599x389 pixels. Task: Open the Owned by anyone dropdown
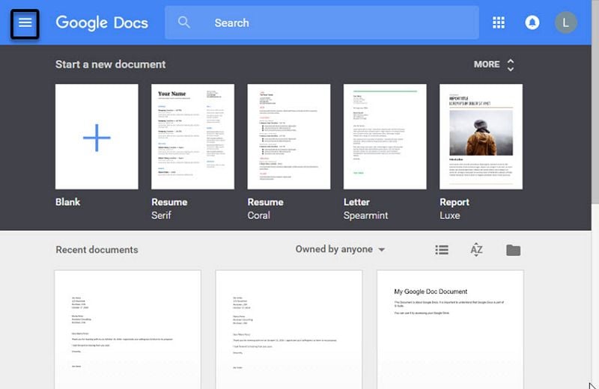[340, 249]
